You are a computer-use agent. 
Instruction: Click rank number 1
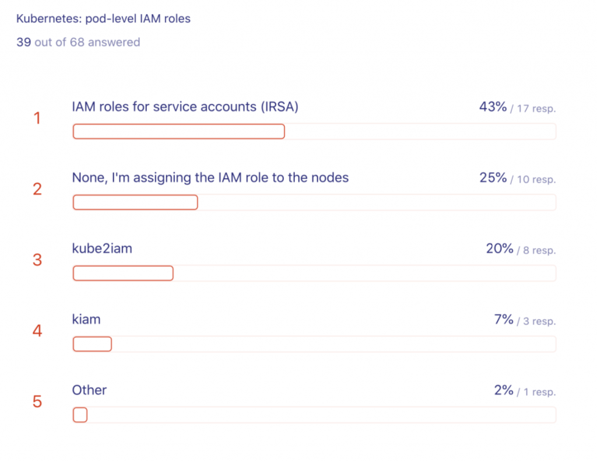[37, 119]
